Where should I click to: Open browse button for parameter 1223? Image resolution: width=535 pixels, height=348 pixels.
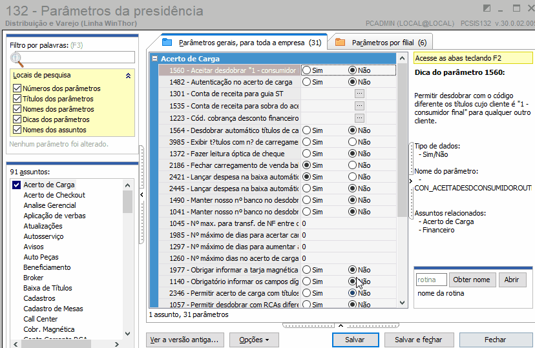coord(359,118)
